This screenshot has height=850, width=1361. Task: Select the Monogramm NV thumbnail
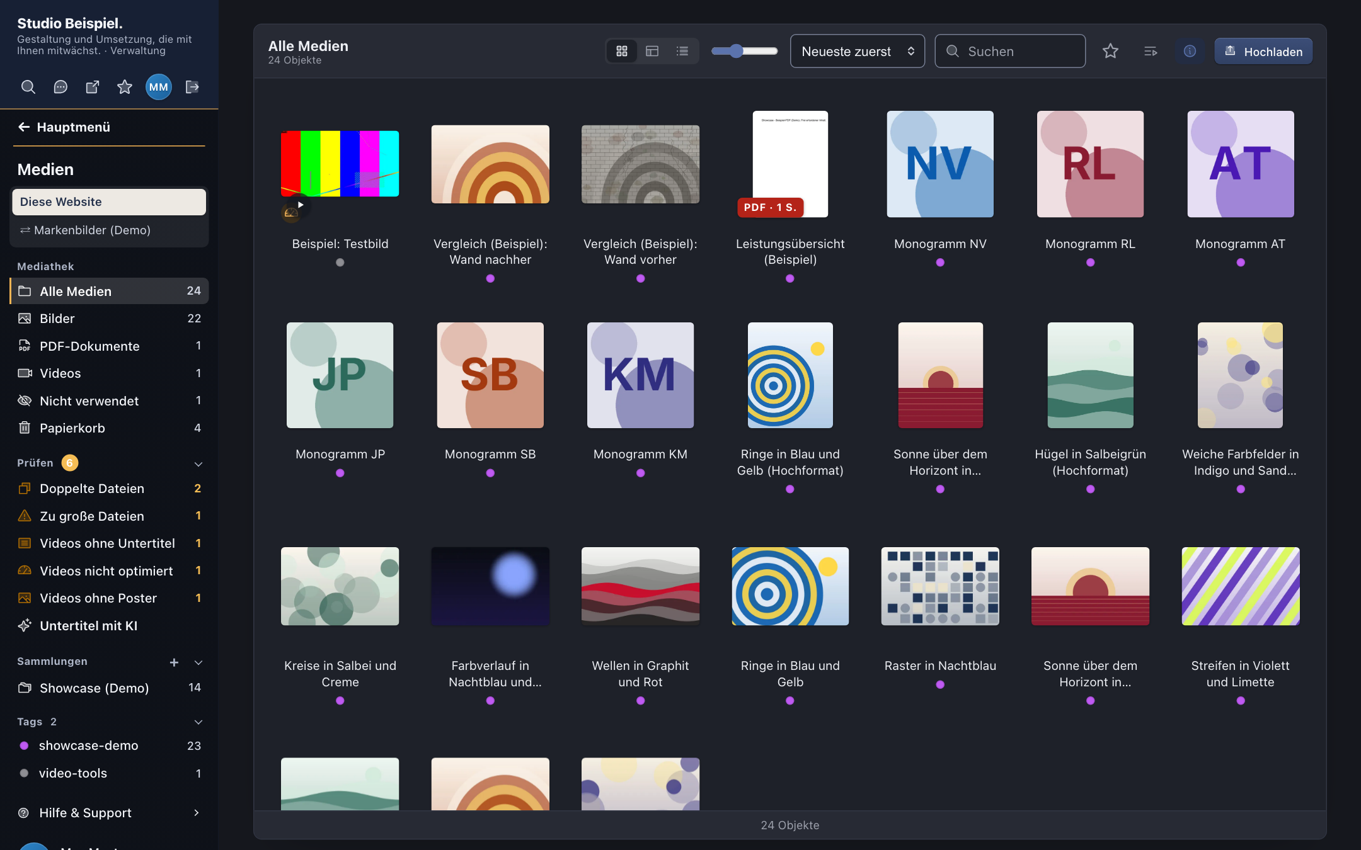coord(940,164)
